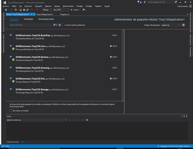Click the toggle word wrap icon in Salida
193x149 pixels.
[x=87, y=120]
